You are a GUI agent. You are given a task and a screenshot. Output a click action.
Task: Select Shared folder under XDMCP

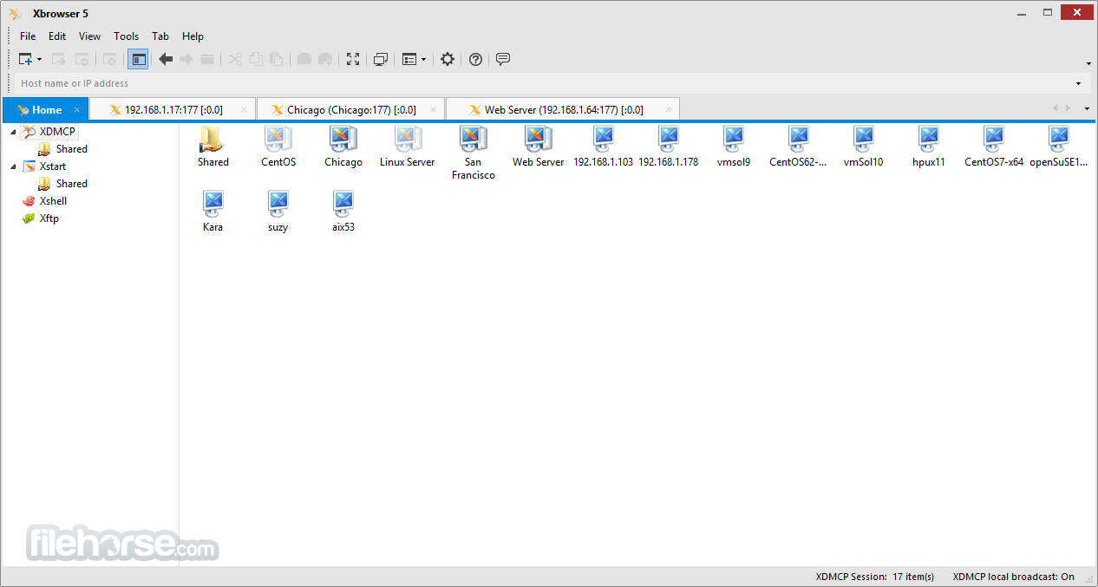(71, 149)
